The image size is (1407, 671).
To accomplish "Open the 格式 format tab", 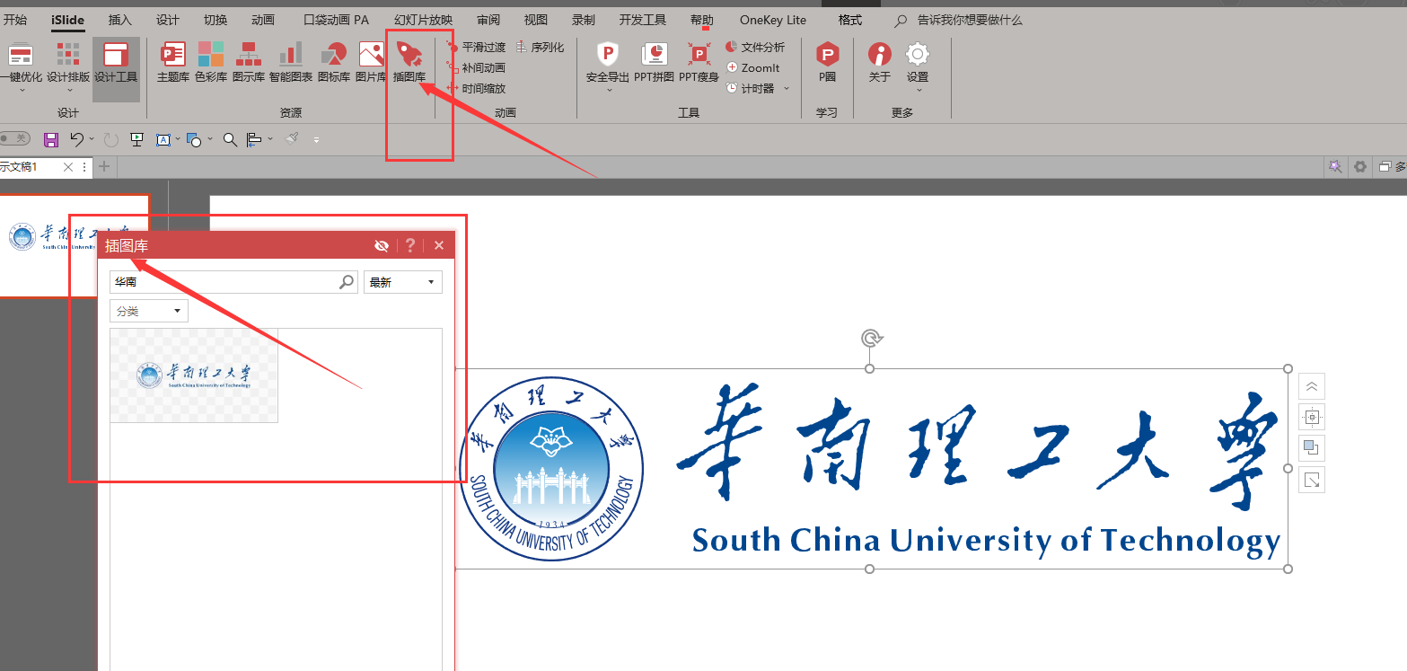I will (x=849, y=20).
